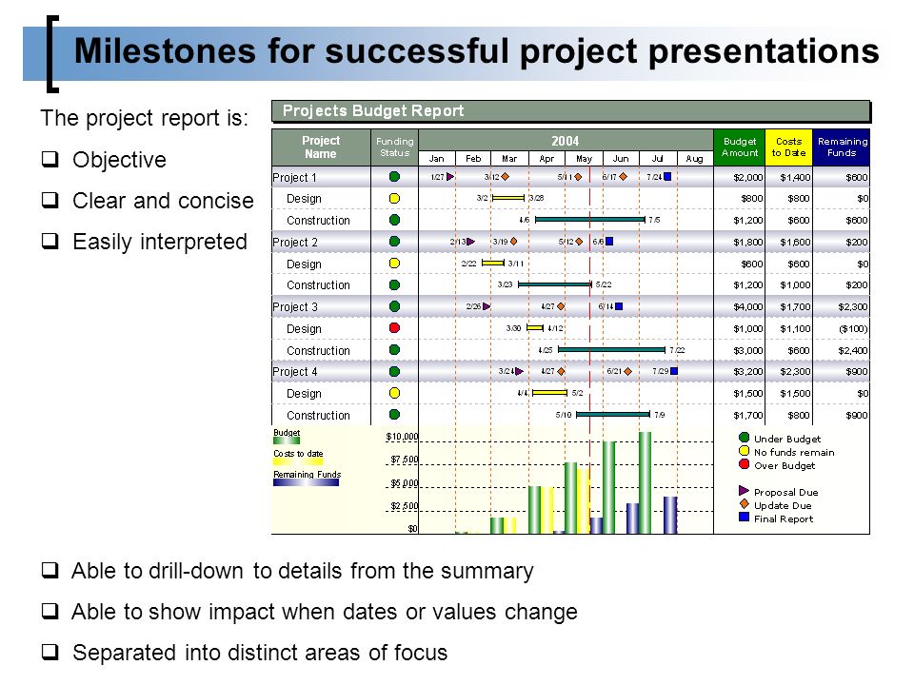
Task: Click the Under Budget legend circle
Action: pos(744,438)
